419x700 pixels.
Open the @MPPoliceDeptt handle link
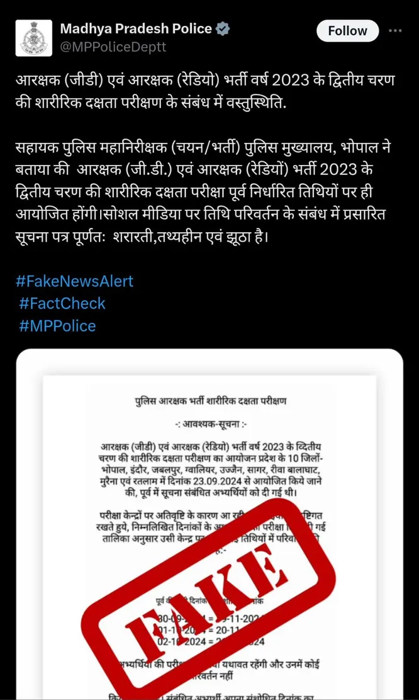coord(113,47)
